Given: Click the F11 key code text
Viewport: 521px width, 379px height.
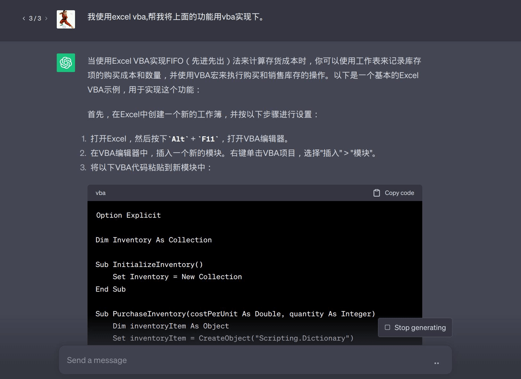Looking at the screenshot, I should [208, 139].
